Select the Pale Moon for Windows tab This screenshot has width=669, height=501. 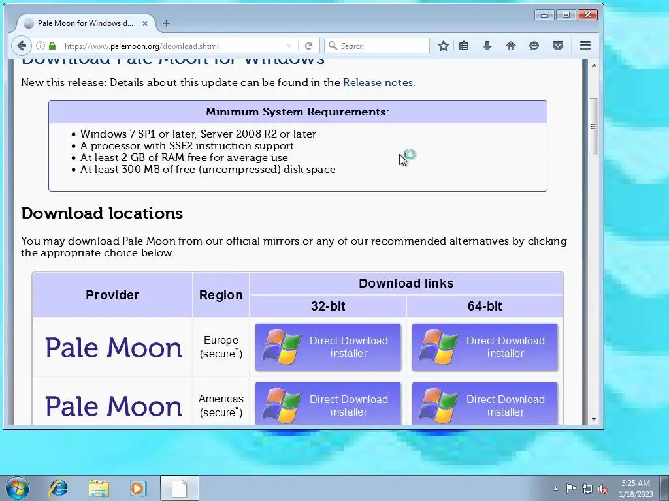coord(86,23)
